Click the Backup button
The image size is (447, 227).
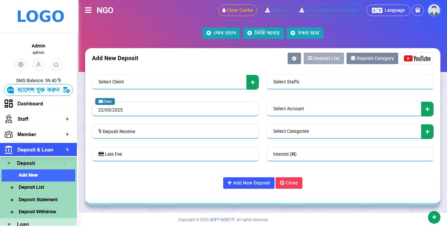[276, 10]
